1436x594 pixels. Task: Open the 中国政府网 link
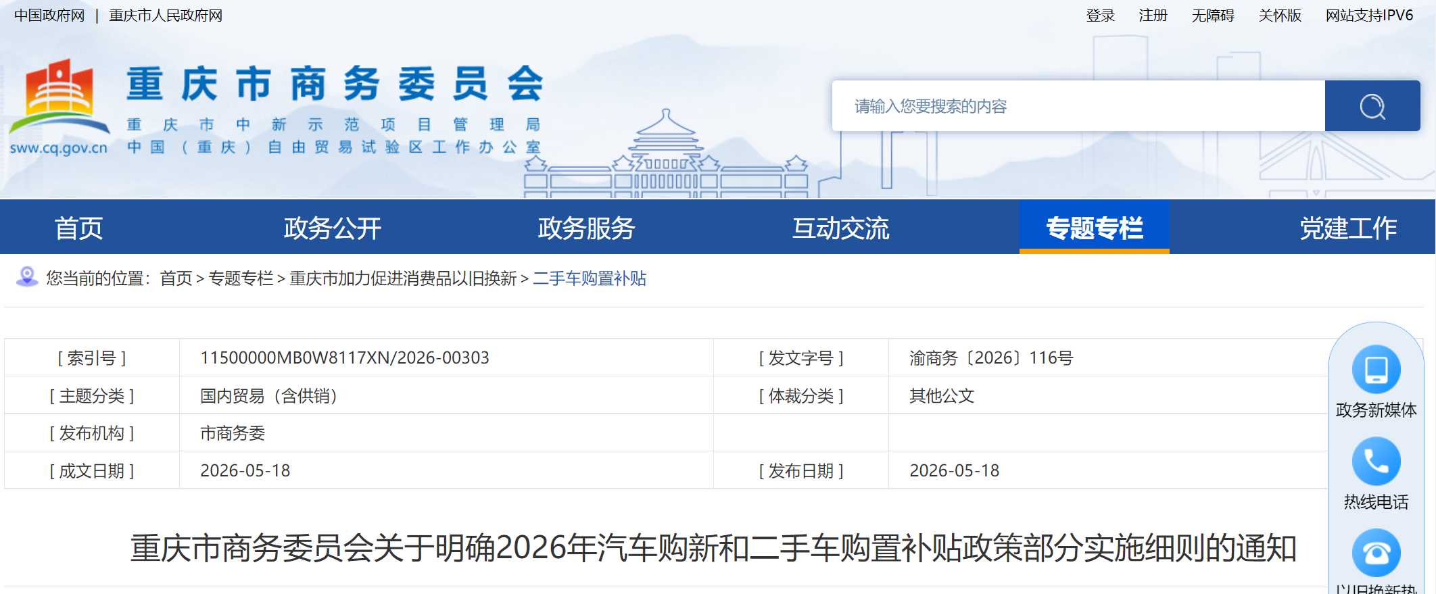click(49, 16)
